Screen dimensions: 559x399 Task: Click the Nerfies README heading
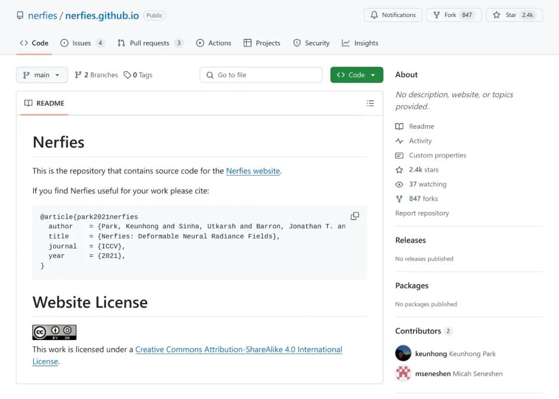click(x=58, y=142)
